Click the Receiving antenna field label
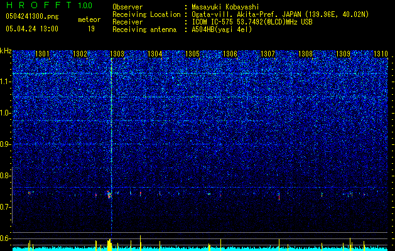This screenshot has height=251, width=395. tap(144, 29)
